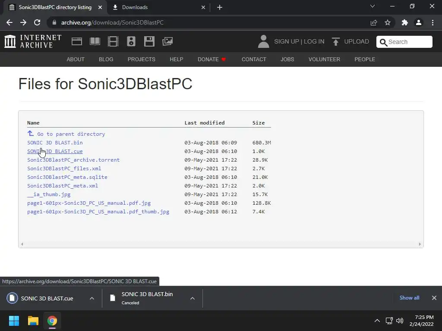Open the BLOG menu item

(x=106, y=59)
